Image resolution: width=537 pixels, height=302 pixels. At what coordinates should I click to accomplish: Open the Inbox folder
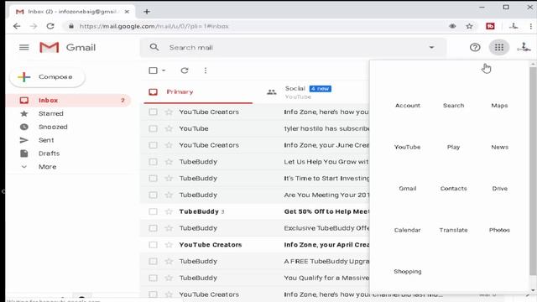pos(68,101)
